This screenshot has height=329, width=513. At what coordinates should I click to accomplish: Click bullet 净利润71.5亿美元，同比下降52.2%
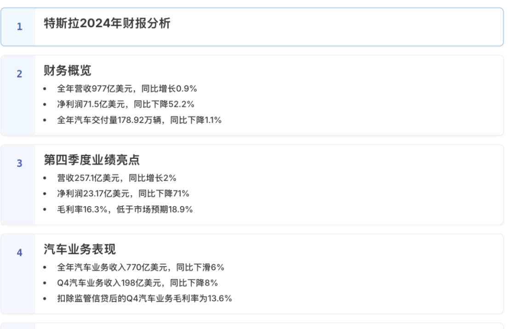(125, 104)
